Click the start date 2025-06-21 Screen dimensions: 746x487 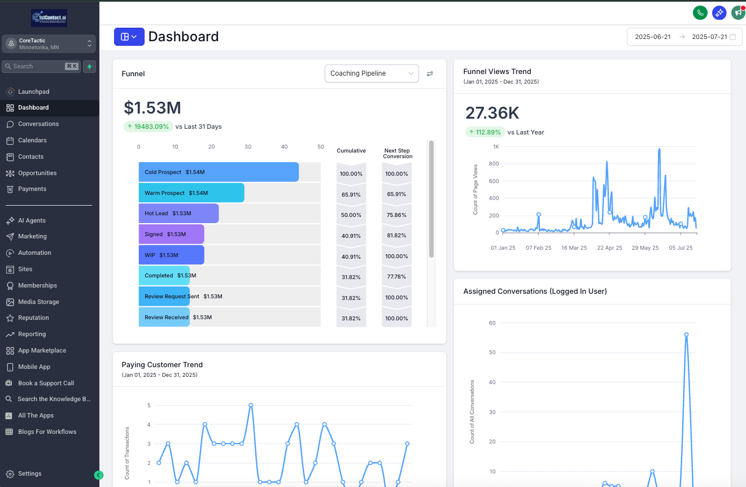coord(653,37)
